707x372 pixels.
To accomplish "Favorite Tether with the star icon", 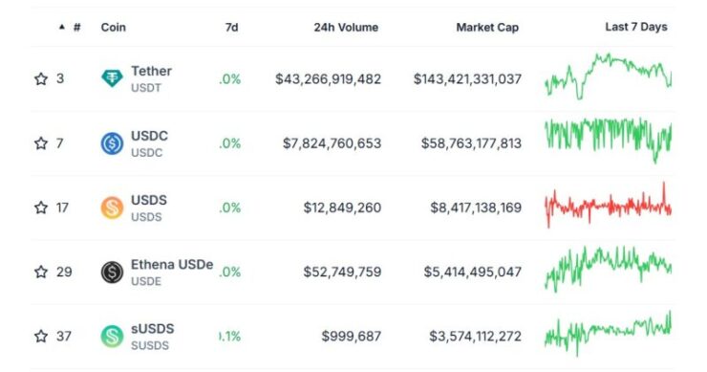I will tap(41, 79).
